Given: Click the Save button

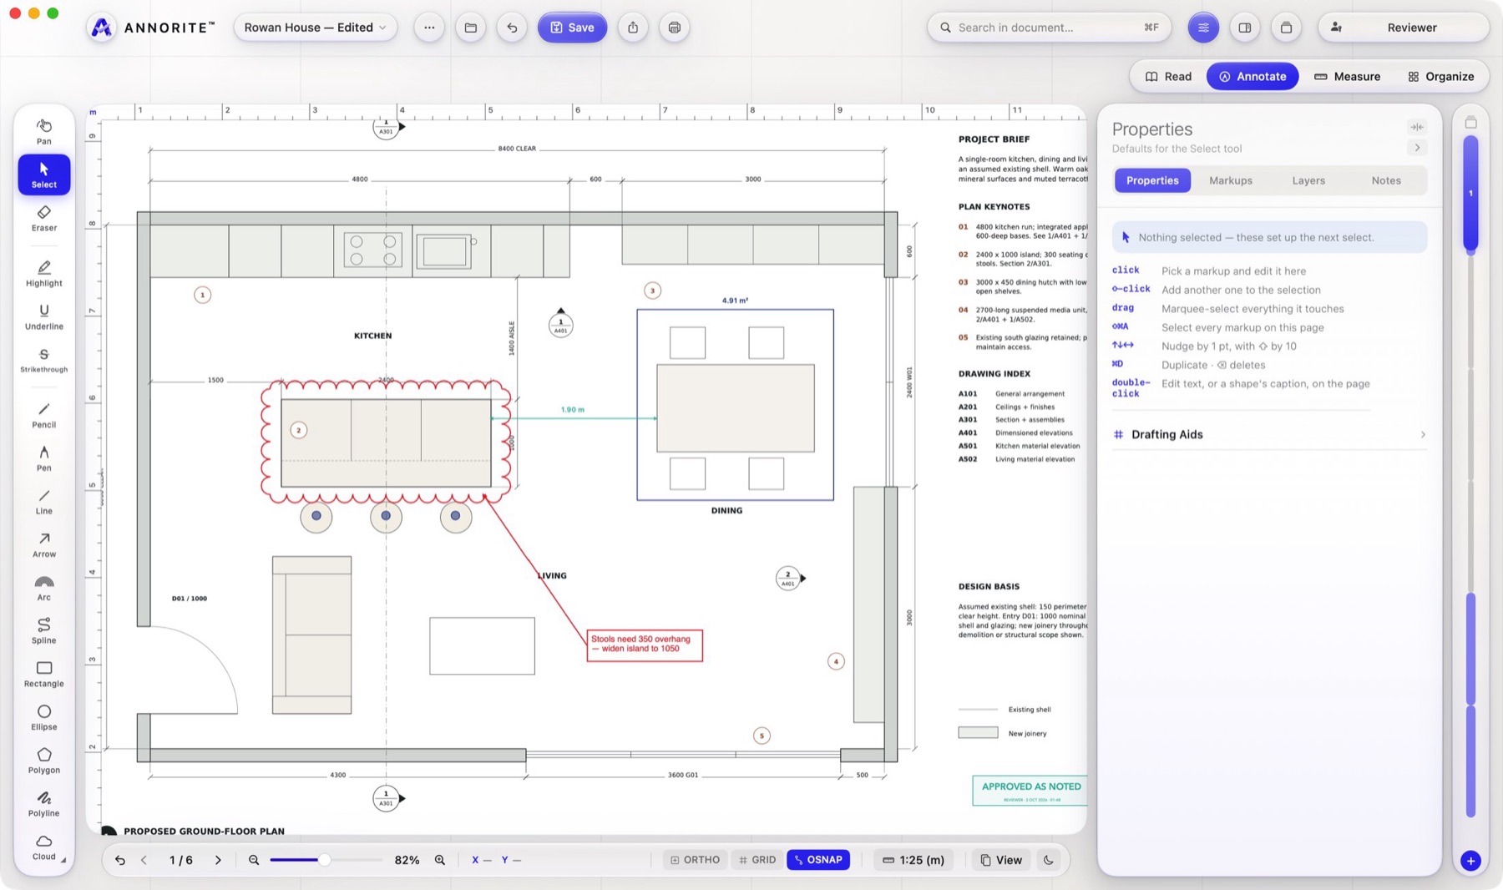Looking at the screenshot, I should (572, 28).
